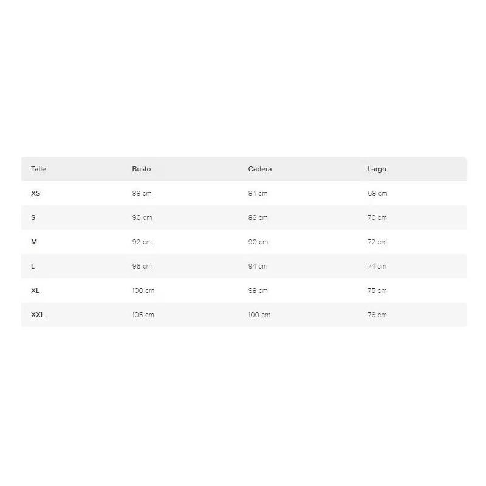Image resolution: width=486 pixels, height=486 pixels.
Task: Click the 105 cm bust value
Action: click(x=143, y=315)
